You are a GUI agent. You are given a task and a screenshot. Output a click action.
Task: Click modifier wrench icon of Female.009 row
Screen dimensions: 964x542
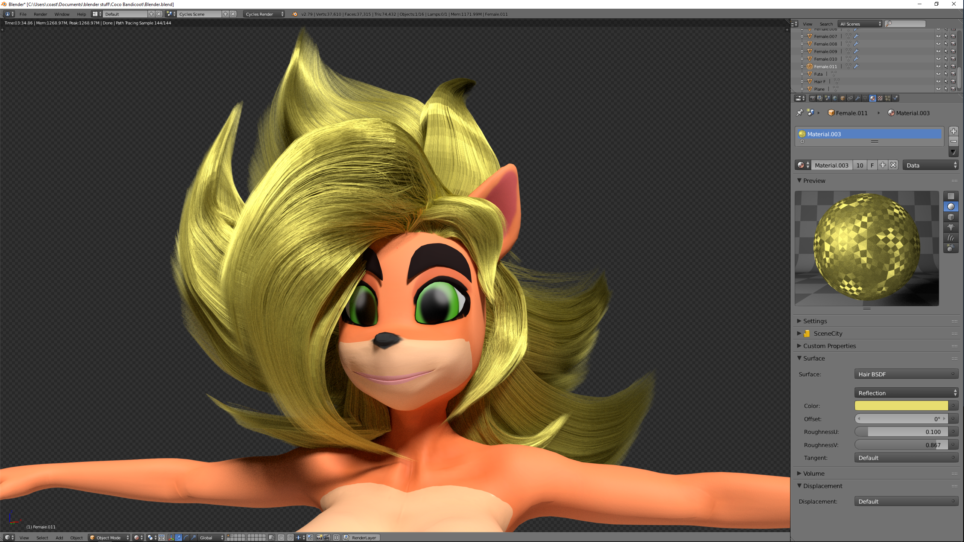(x=856, y=51)
